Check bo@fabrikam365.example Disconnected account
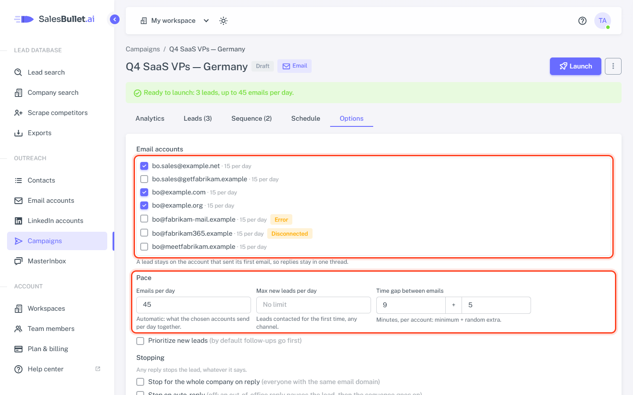 click(x=144, y=233)
